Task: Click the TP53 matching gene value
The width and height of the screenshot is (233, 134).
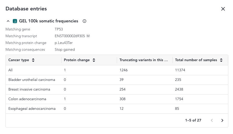Action: point(59,29)
